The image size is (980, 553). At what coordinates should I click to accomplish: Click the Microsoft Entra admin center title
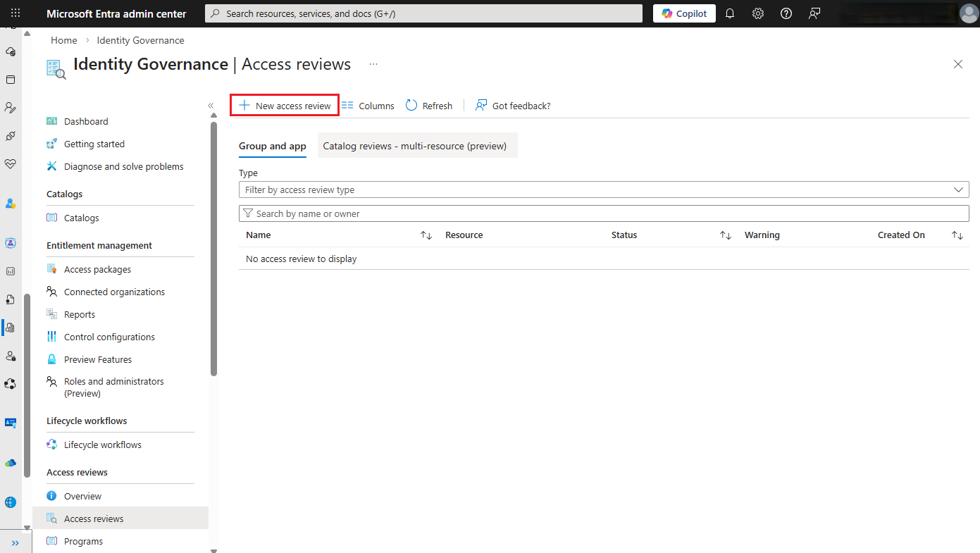[x=116, y=13]
